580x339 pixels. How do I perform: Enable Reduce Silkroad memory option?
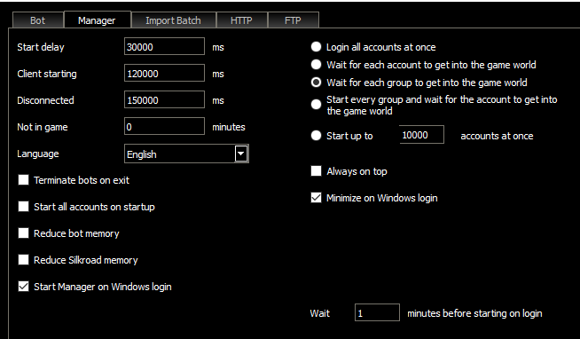tap(24, 260)
